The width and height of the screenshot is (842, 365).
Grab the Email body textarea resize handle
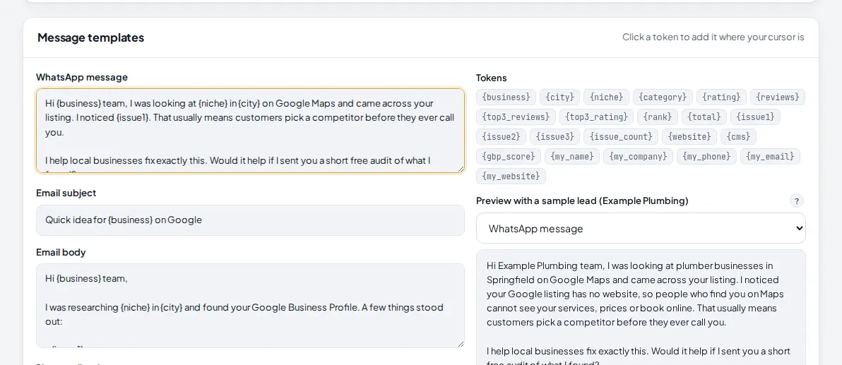460,344
